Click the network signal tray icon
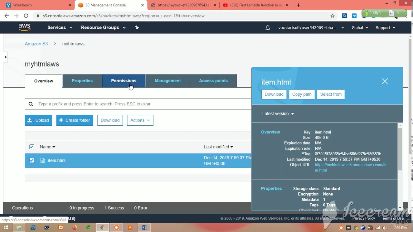The width and height of the screenshot is (413, 232). 378,228
